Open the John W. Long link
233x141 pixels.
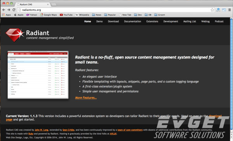pyautogui.click(x=42, y=130)
